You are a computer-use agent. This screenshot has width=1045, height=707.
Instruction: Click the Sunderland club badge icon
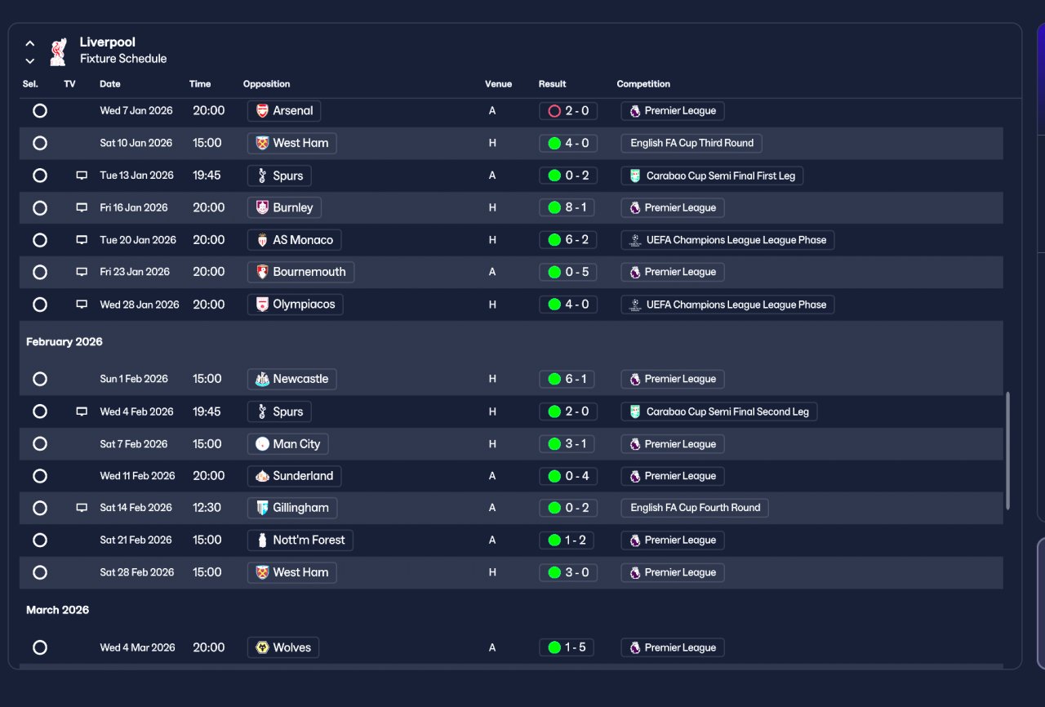pos(262,476)
